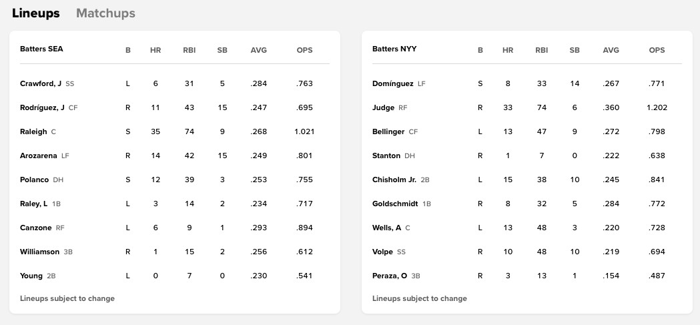The image size is (700, 325).
Task: Click Judge in the Yankees lineup
Action: click(383, 107)
